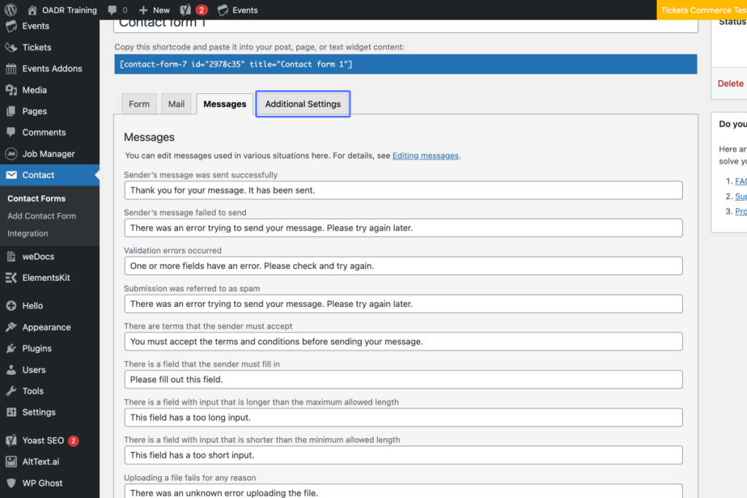The width and height of the screenshot is (747, 498).
Task: Click the Hello plus-circle icon
Action: [11, 306]
